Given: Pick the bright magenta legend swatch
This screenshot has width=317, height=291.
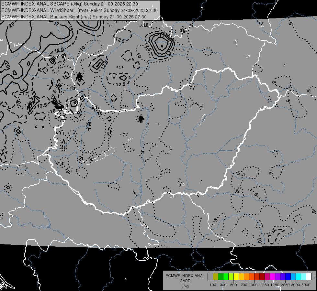Looking at the screenshot, I should [272, 277].
